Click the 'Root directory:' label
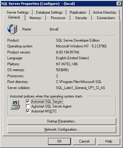 [x=18, y=82]
